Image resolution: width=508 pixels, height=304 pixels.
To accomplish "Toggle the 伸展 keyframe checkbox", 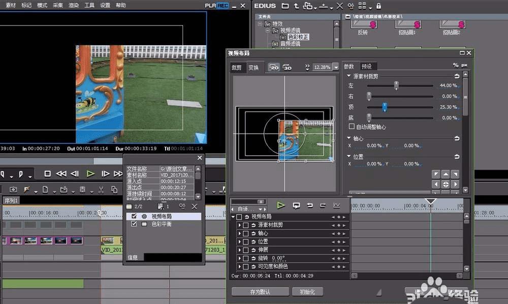I will click(246, 250).
